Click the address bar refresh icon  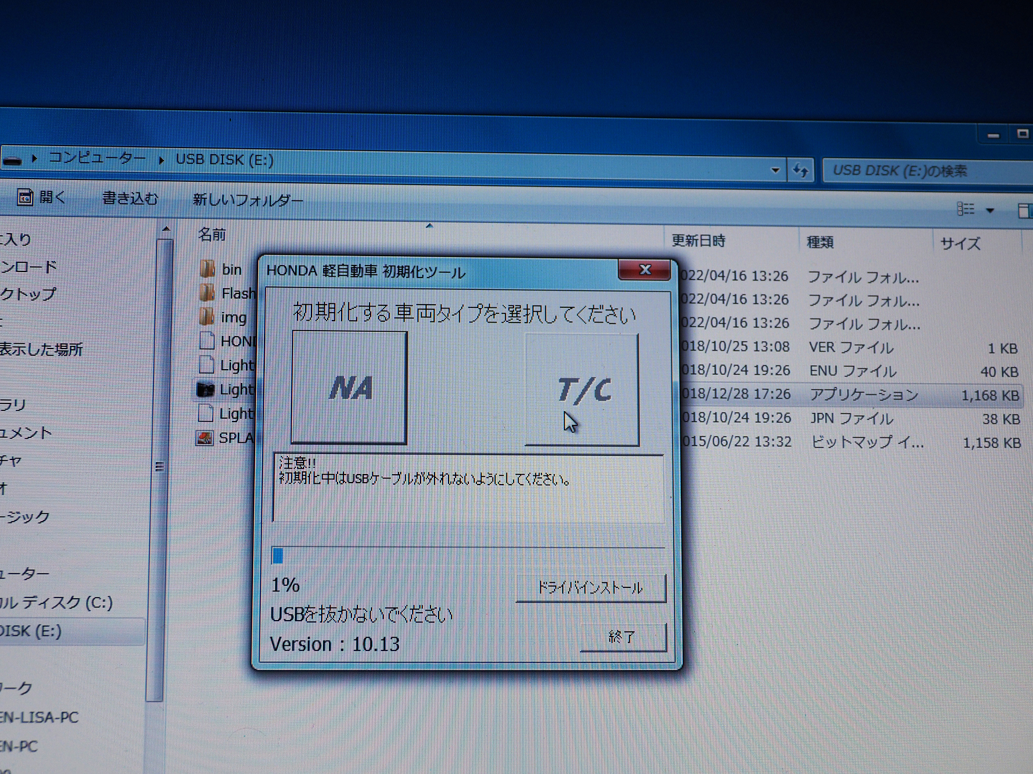click(800, 171)
